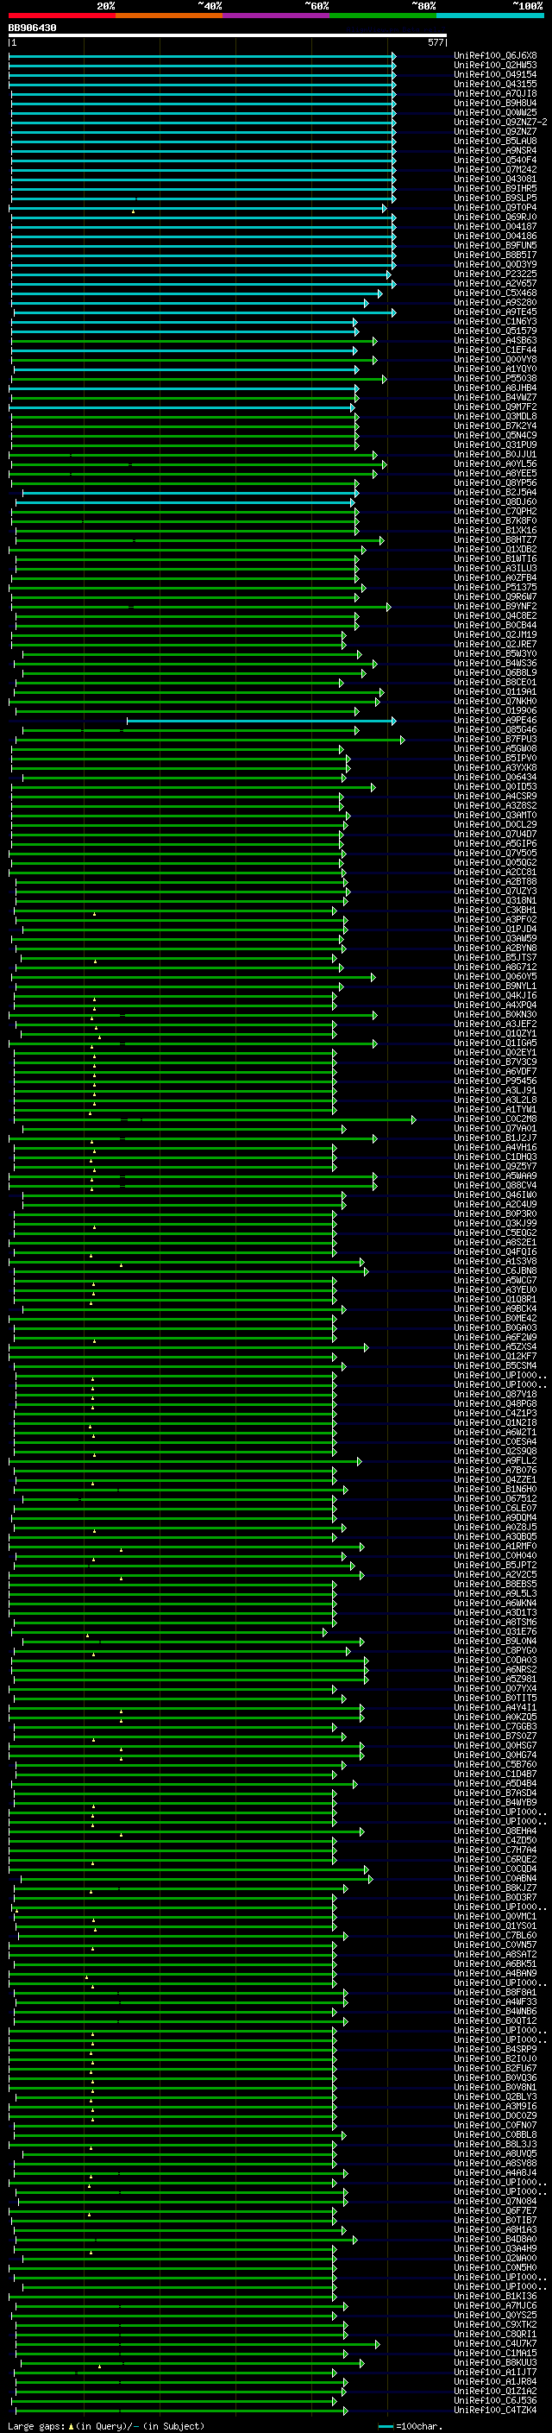Select hit UniRef100_B2FU67
The height and width of the screenshot is (2433, 552).
point(495,2069)
